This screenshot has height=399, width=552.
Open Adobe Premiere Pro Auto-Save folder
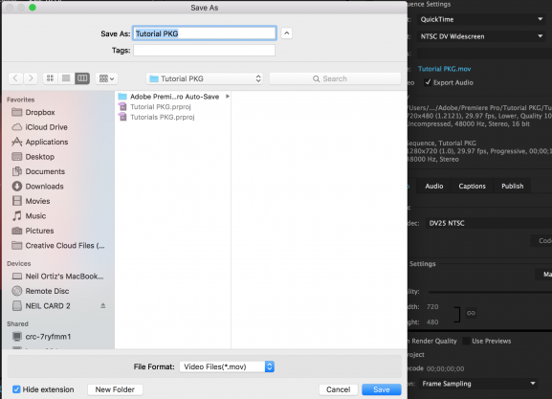(175, 97)
